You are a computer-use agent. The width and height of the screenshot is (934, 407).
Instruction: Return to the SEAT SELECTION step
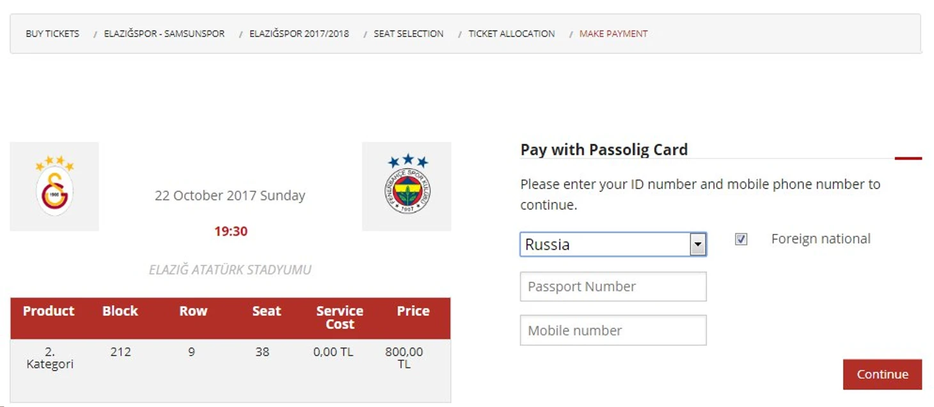tap(408, 33)
